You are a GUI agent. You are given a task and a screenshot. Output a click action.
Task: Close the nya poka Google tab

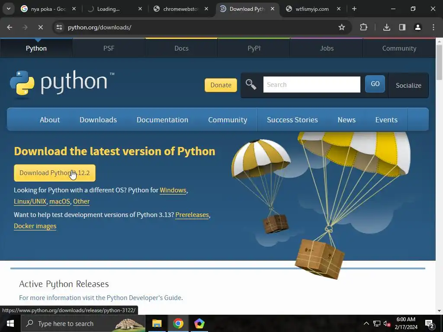coord(74,9)
